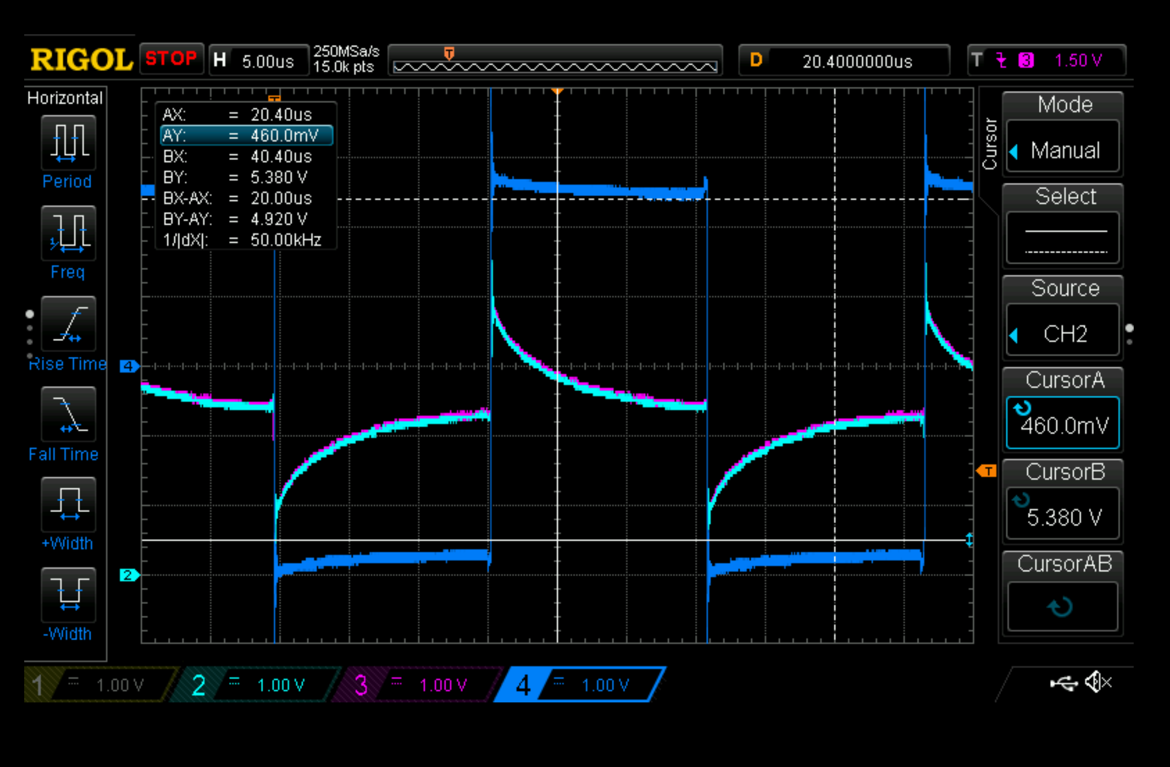Click the channel 4 ground level marker

tap(129, 366)
